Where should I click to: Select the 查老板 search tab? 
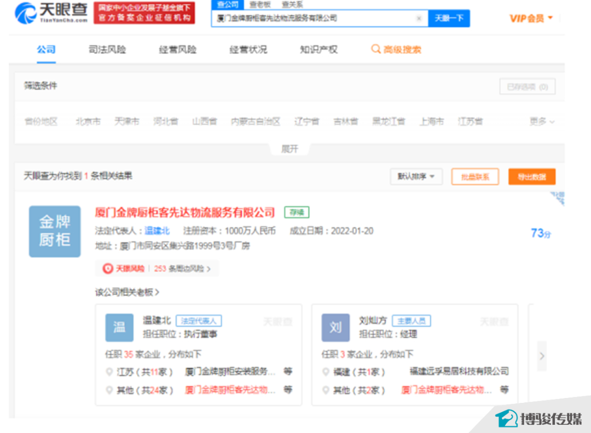click(260, 4)
